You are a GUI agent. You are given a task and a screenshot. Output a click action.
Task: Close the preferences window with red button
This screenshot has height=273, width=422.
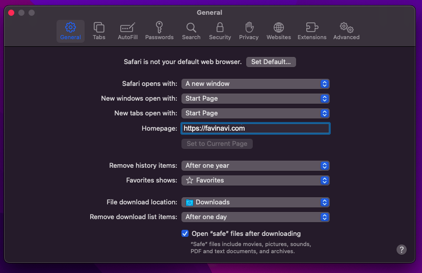[x=11, y=13]
